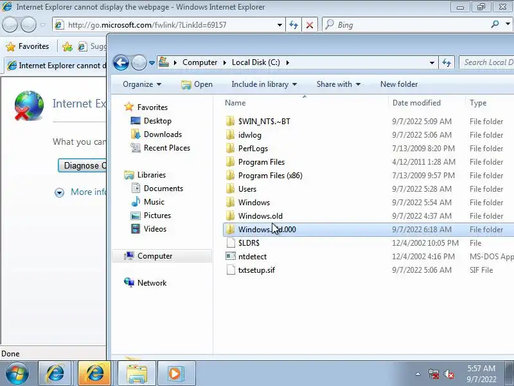Expand arrow after Computer breadcrumb
Viewport: 514px width, 386px height.
coord(224,62)
